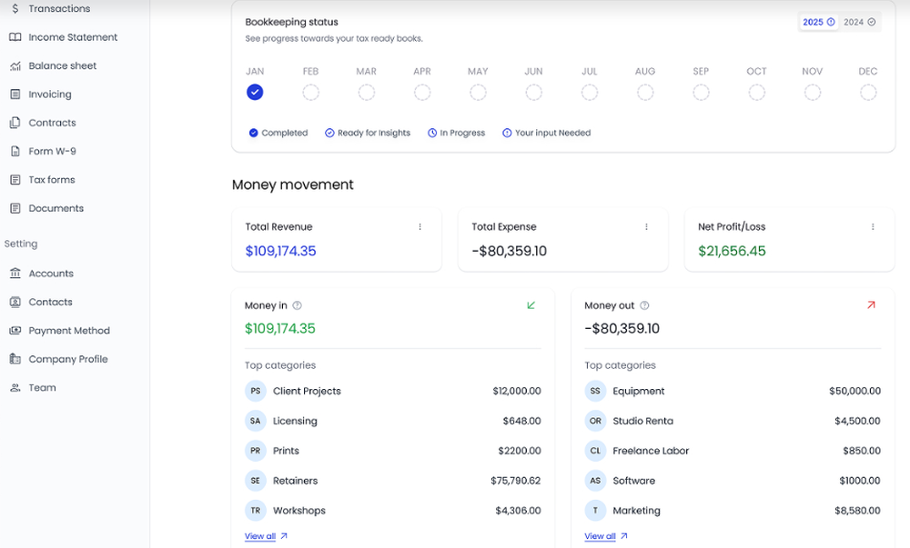Image resolution: width=910 pixels, height=548 pixels.
Task: Click the Payment Method icon
Action: [x=15, y=330]
